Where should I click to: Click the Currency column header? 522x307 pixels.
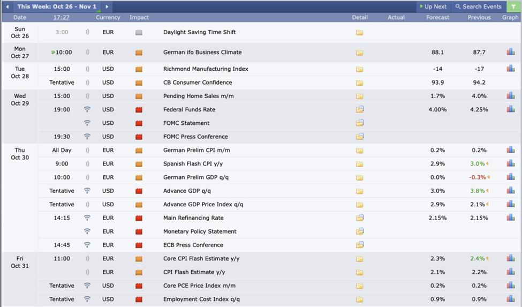[108, 17]
